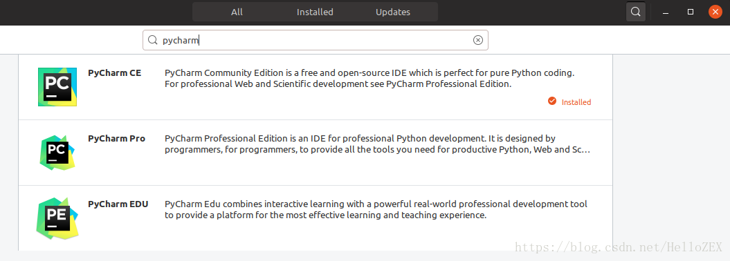The image size is (730, 261).
Task: Open the PyCharm CE title link
Action: pyautogui.click(x=115, y=73)
